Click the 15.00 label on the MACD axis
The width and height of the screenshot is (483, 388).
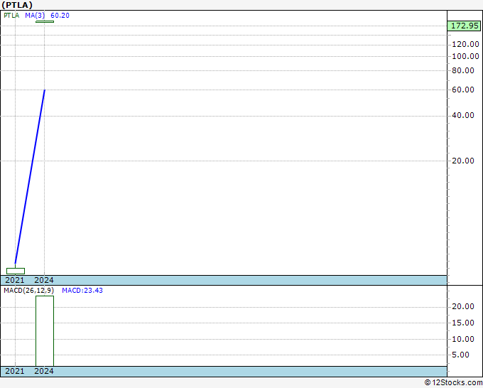[x=463, y=323]
